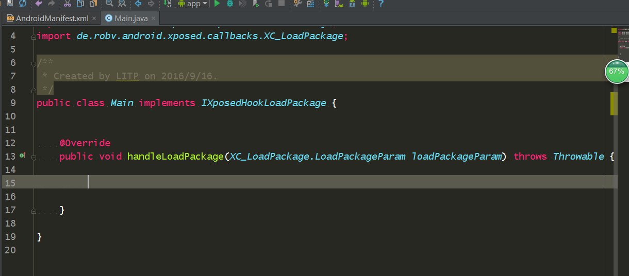Image resolution: width=629 pixels, height=276 pixels.
Task: Click the handleLoadPackage method name
Action: click(x=176, y=156)
